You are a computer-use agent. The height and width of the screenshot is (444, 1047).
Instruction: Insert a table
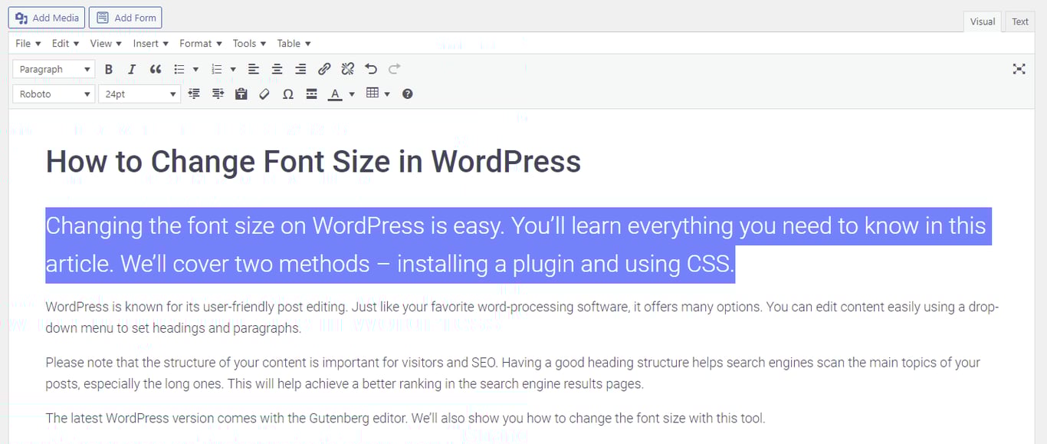click(x=373, y=94)
